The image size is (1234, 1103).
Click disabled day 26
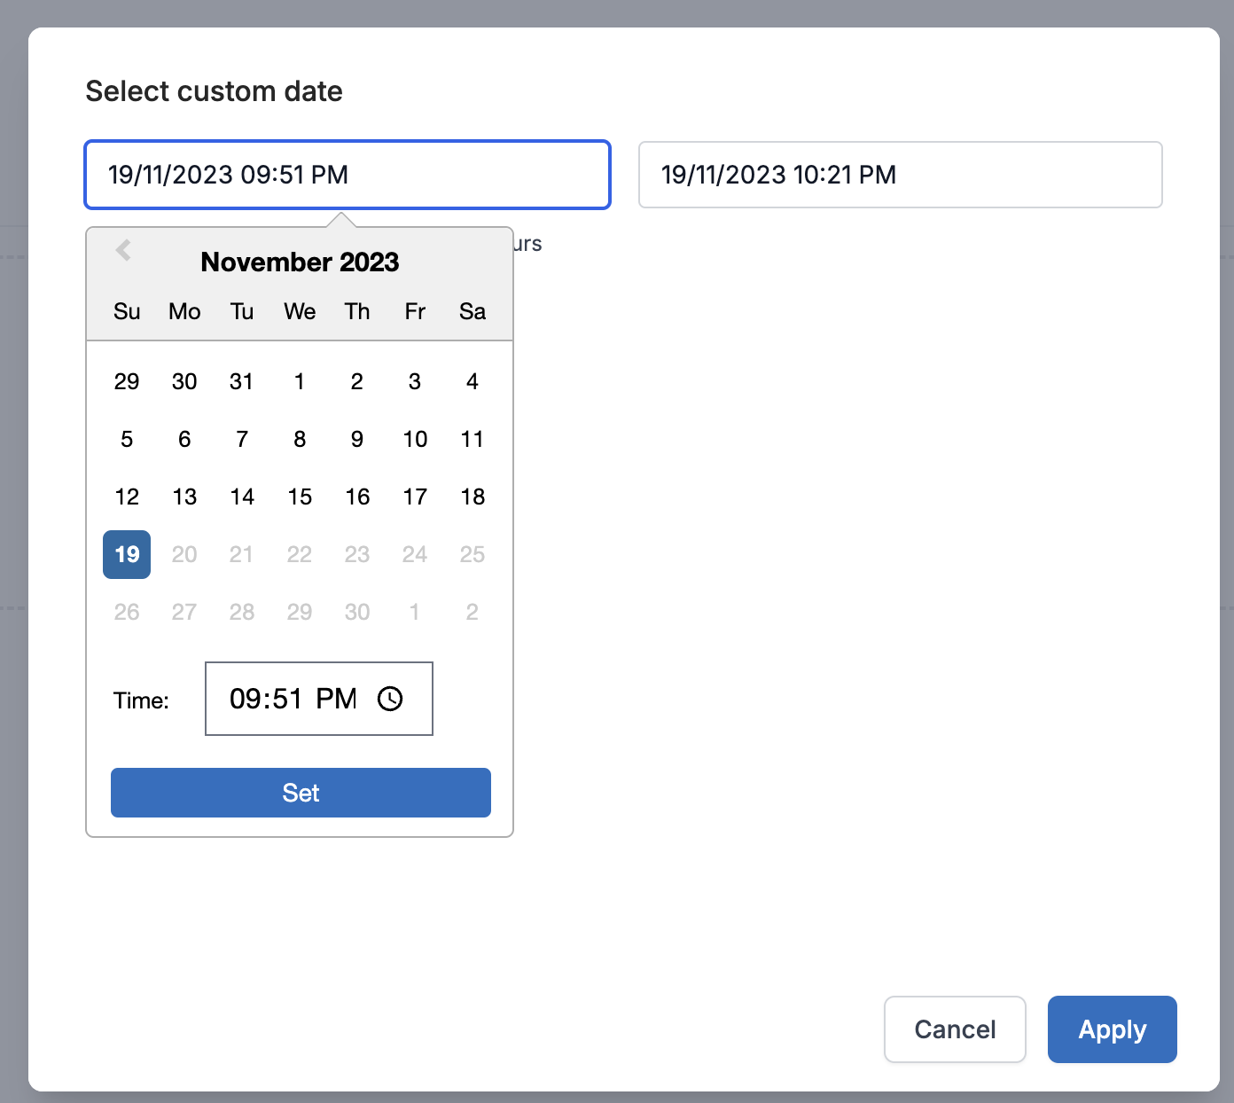click(x=127, y=612)
